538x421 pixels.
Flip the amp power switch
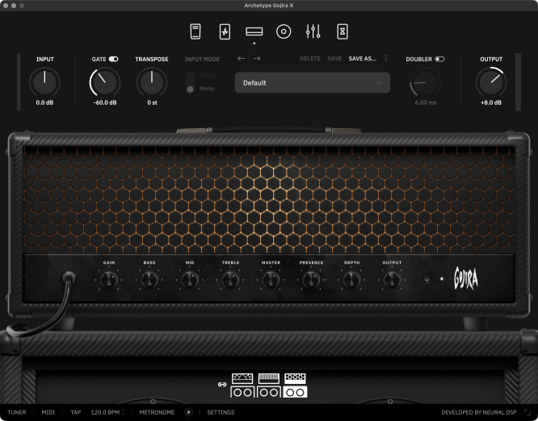(x=427, y=277)
